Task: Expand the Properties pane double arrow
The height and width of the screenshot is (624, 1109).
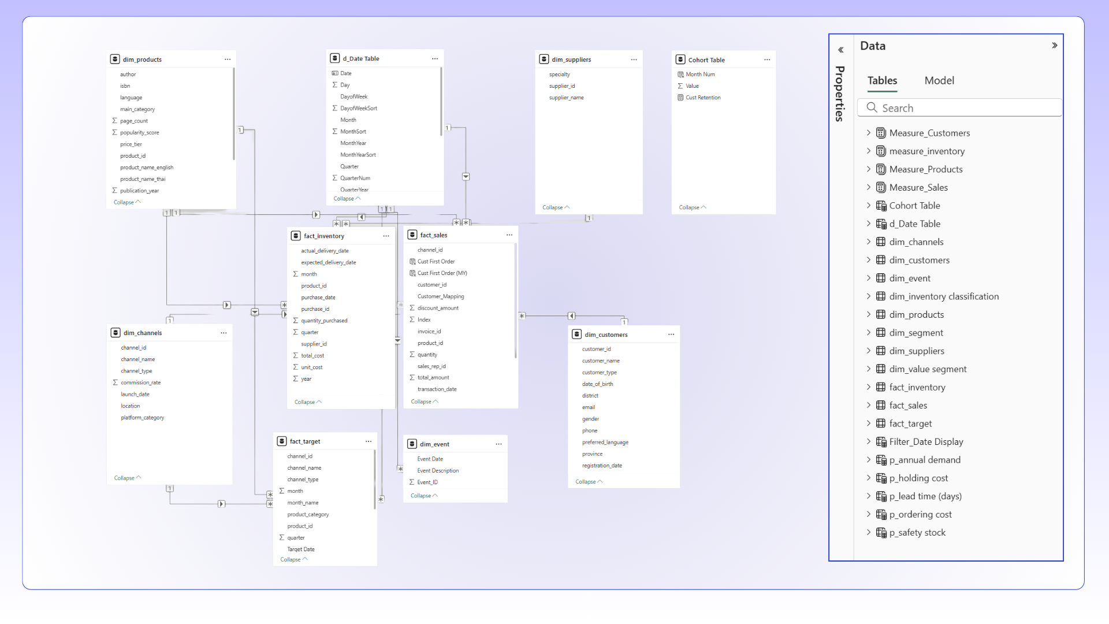Action: click(x=840, y=50)
